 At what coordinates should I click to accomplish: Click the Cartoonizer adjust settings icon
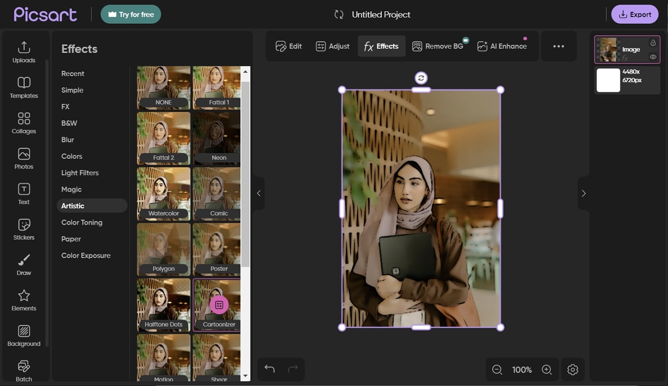219,305
